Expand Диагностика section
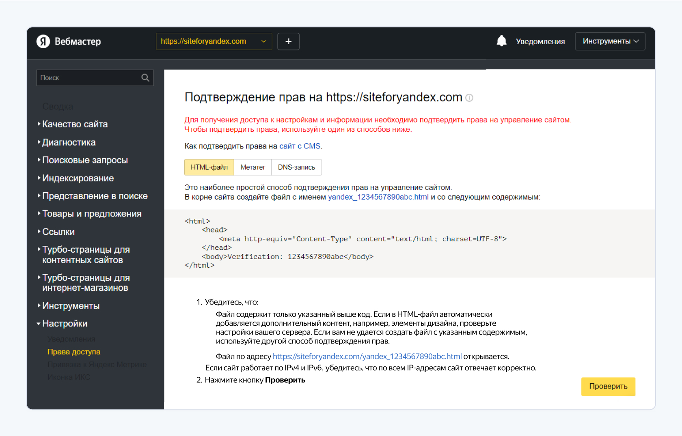Viewport: 682px width, 436px height. pyautogui.click(x=69, y=142)
